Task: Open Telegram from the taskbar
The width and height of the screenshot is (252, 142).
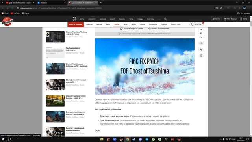Action: point(147,139)
